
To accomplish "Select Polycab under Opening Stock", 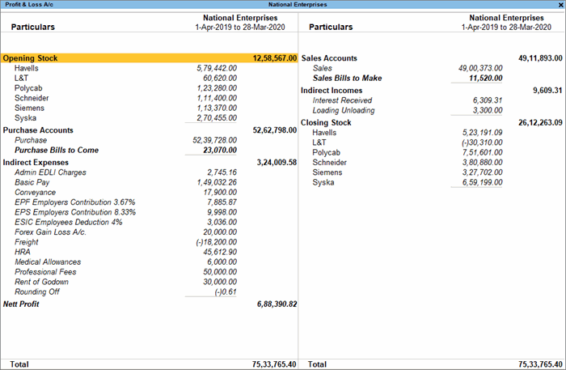I will (x=28, y=88).
